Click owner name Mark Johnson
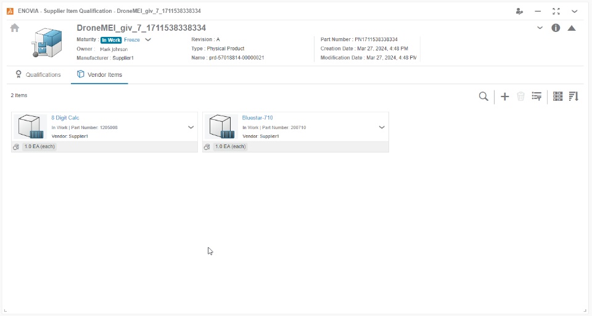Screen dimensions: 592x316 click(x=113, y=49)
